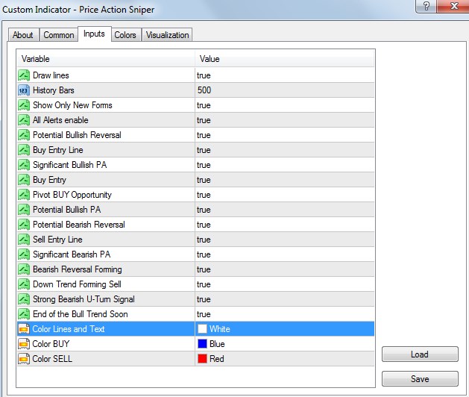Go to the Visualization tab
469x397 pixels.
167,35
